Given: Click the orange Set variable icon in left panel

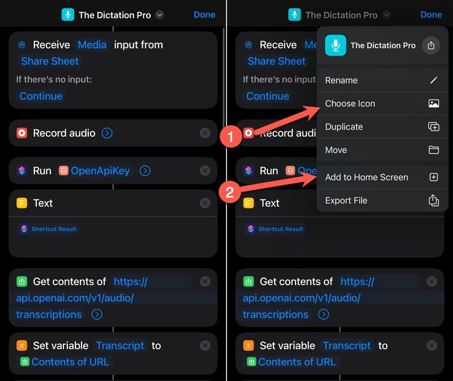Looking at the screenshot, I should (22, 346).
